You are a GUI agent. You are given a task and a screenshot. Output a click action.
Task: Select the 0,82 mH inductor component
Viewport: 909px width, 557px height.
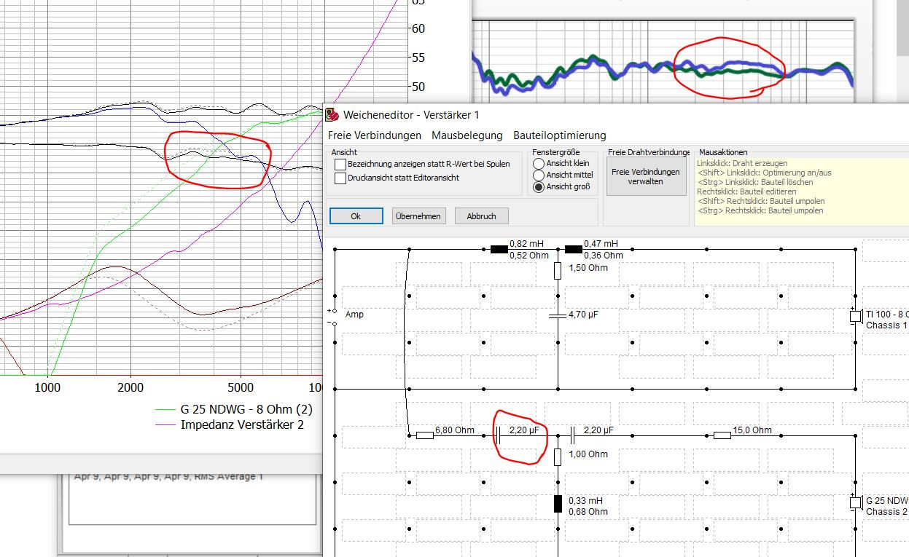point(499,249)
